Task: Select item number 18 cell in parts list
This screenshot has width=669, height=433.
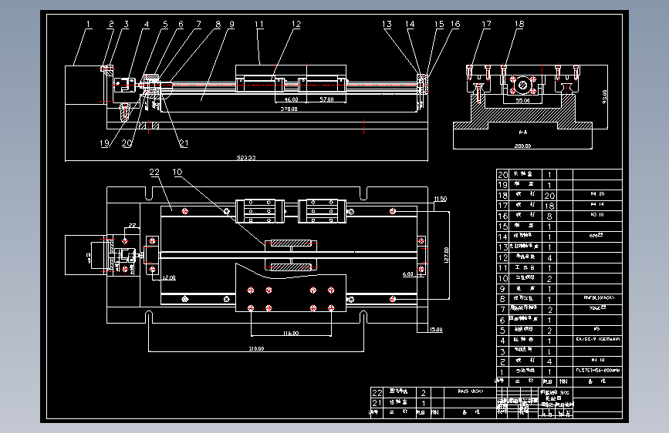Action: 502,196
